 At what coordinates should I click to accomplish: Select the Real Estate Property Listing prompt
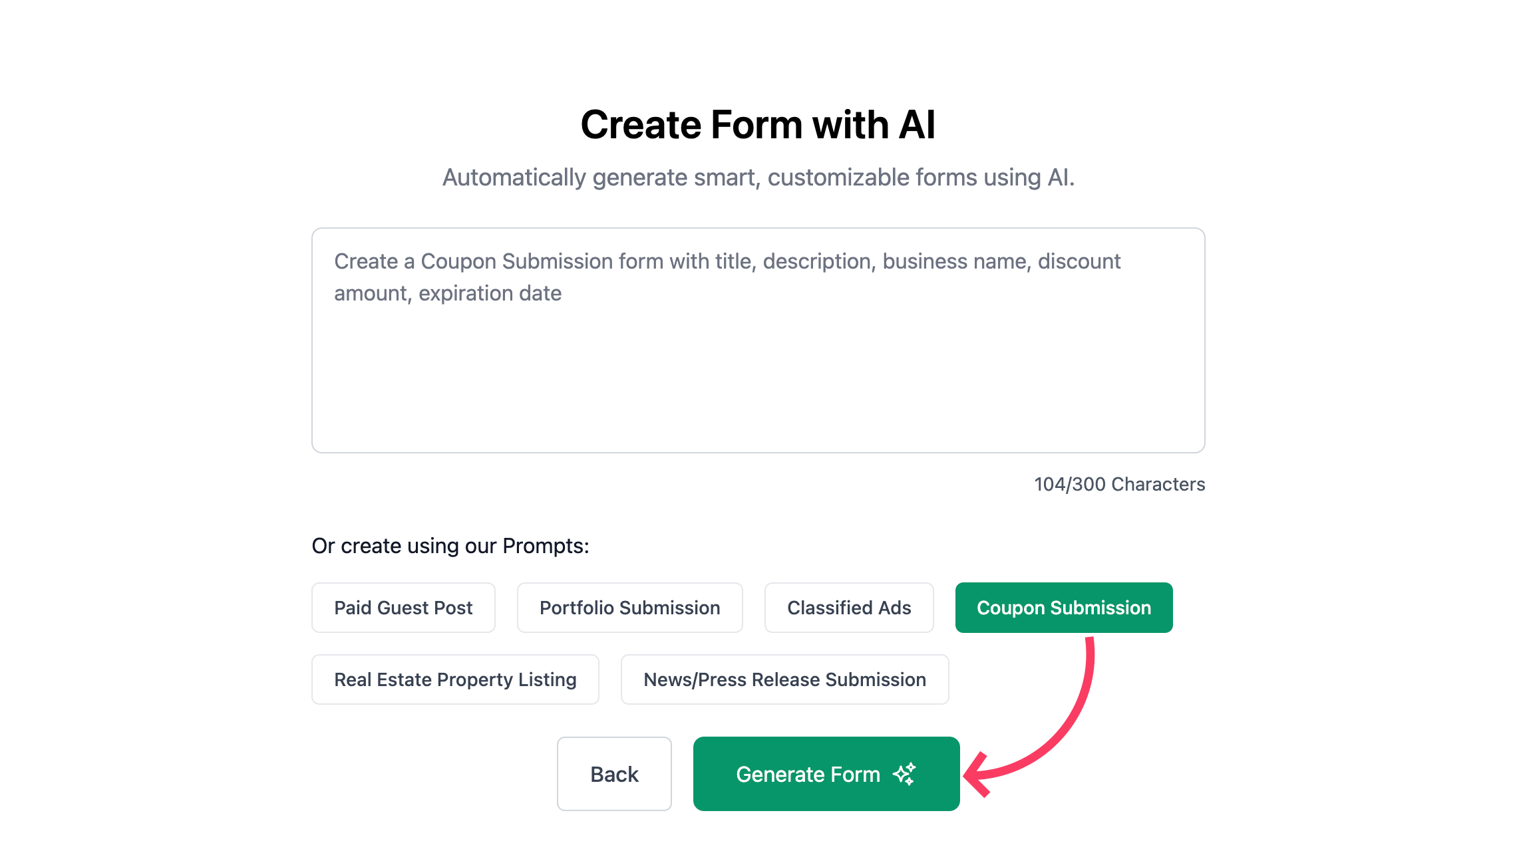[x=455, y=679]
